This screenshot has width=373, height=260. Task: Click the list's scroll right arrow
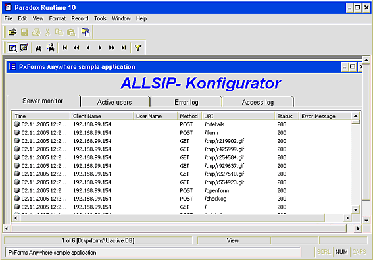point(347,218)
